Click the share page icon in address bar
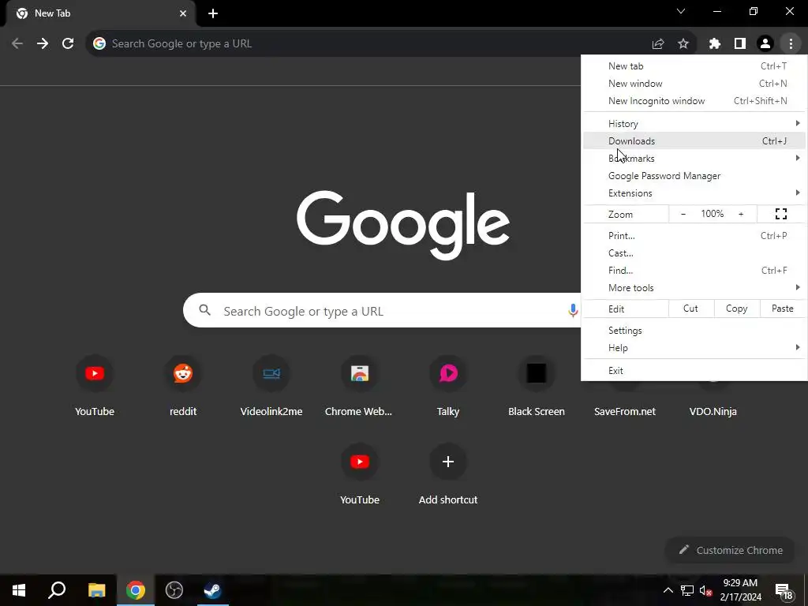 point(658,44)
